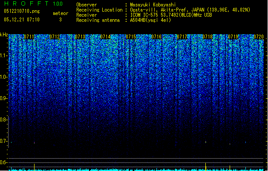268x171 pixels.
Task: Click the 0718 time marker
Action: [x=207, y=37]
